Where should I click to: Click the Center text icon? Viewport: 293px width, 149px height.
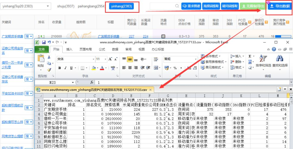tap(130, 68)
